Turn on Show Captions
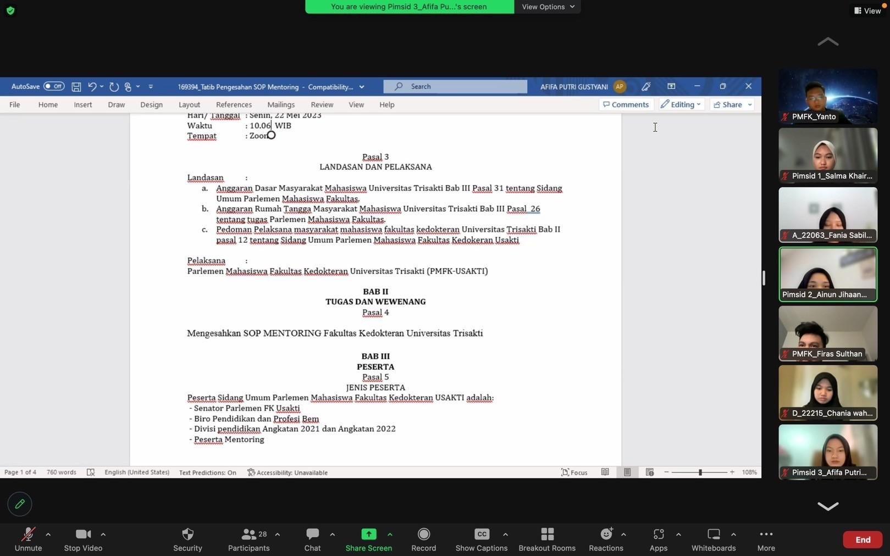The height and width of the screenshot is (556, 890). pyautogui.click(x=481, y=540)
